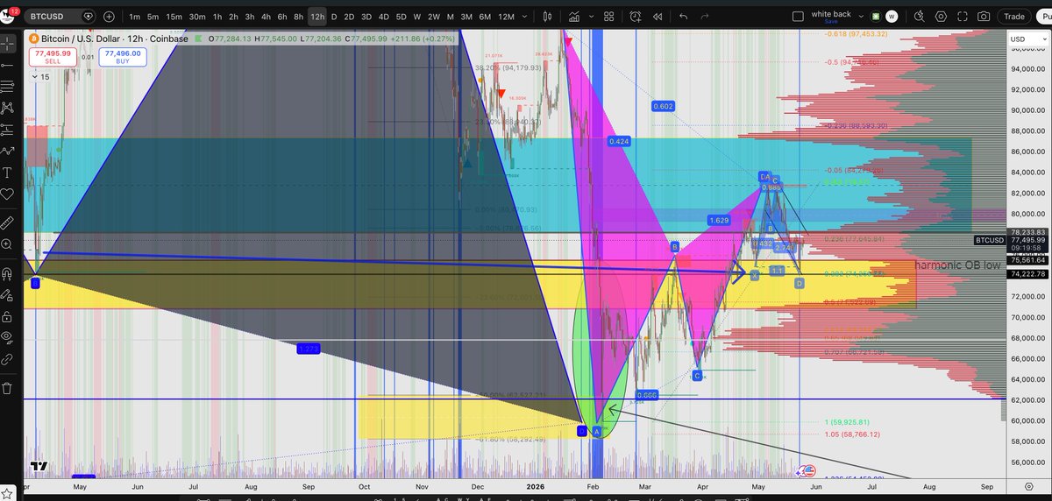Click the 78,233.83 price line label

tap(1027, 232)
